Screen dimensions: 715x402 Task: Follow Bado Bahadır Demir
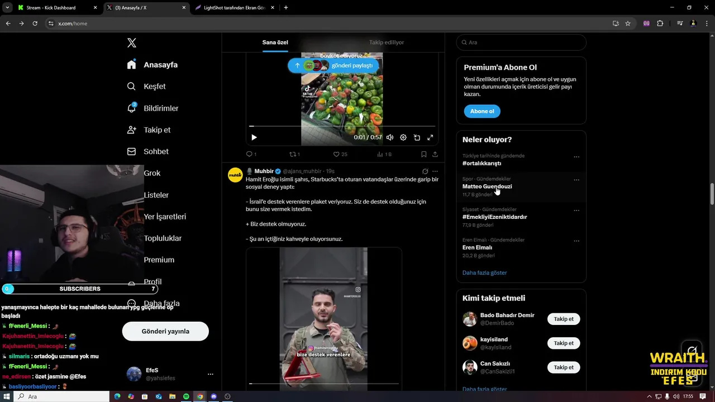[x=564, y=319]
